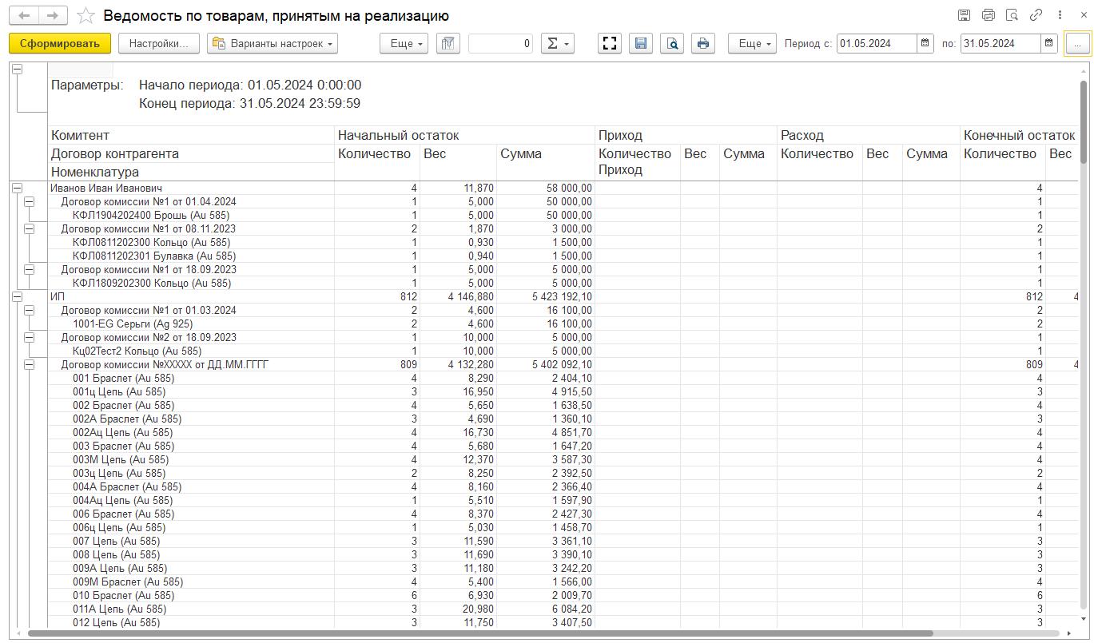Image resolution: width=1094 pixels, height=643 pixels.
Task: Select the Кц02Тест2 Кольцо (Au 585) row
Action: pyautogui.click(x=190, y=351)
